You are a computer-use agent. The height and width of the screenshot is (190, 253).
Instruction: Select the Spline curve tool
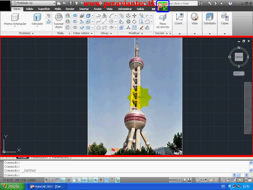tap(98, 21)
